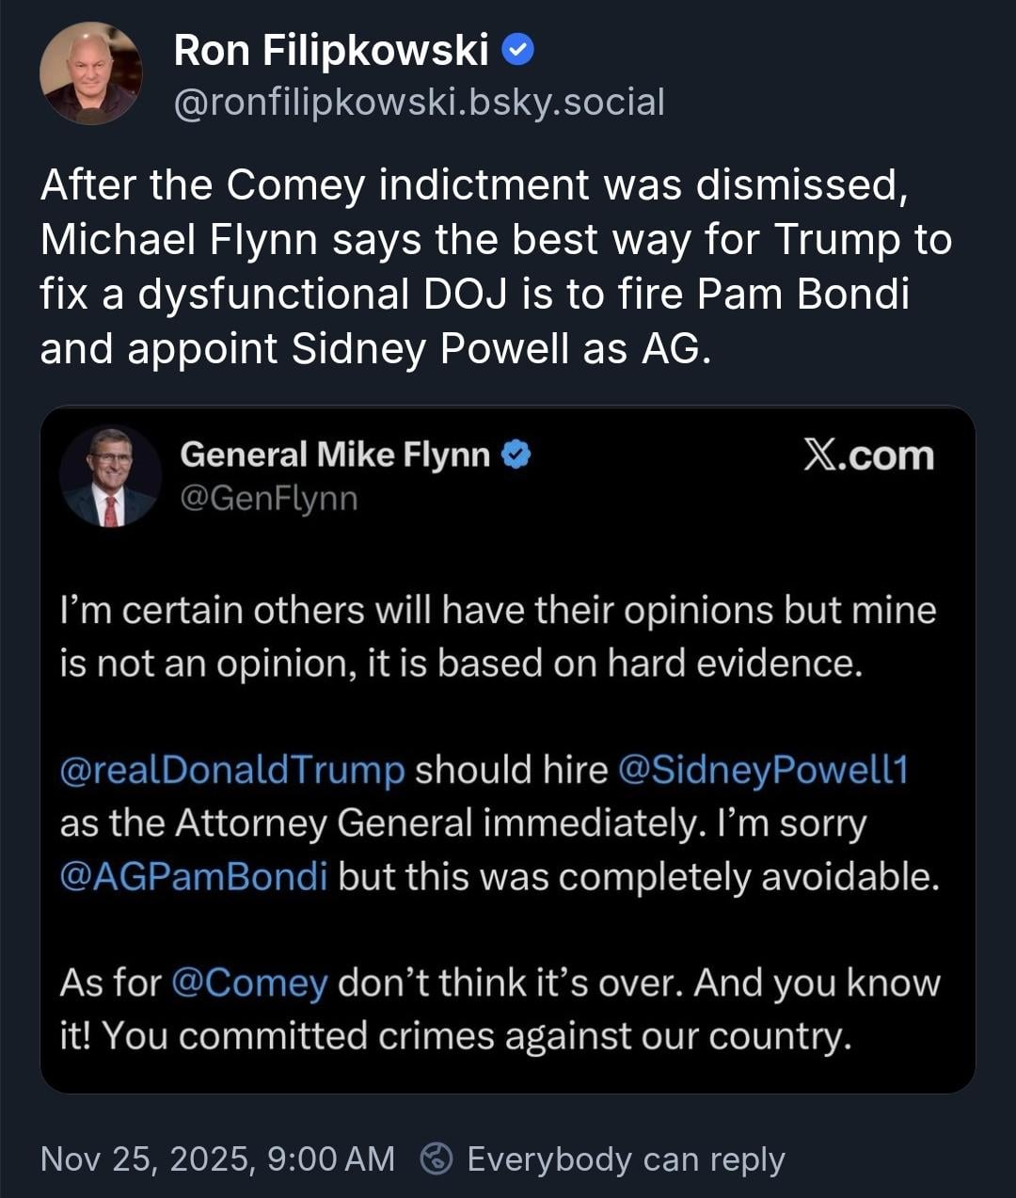The image size is (1016, 1198).
Task: Click the reply-settings icon beside the timestamp
Action: coord(436,1158)
